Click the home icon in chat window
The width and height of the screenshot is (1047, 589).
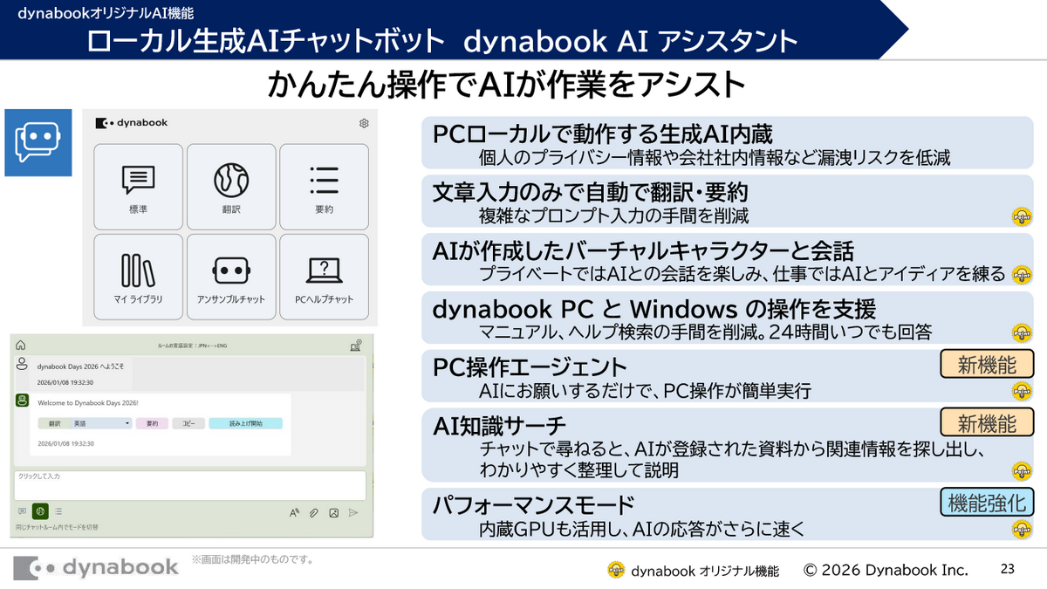(x=19, y=345)
